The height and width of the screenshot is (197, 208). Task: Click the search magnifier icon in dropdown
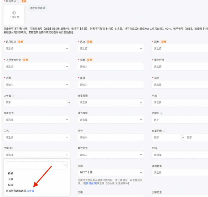click(x=65, y=165)
